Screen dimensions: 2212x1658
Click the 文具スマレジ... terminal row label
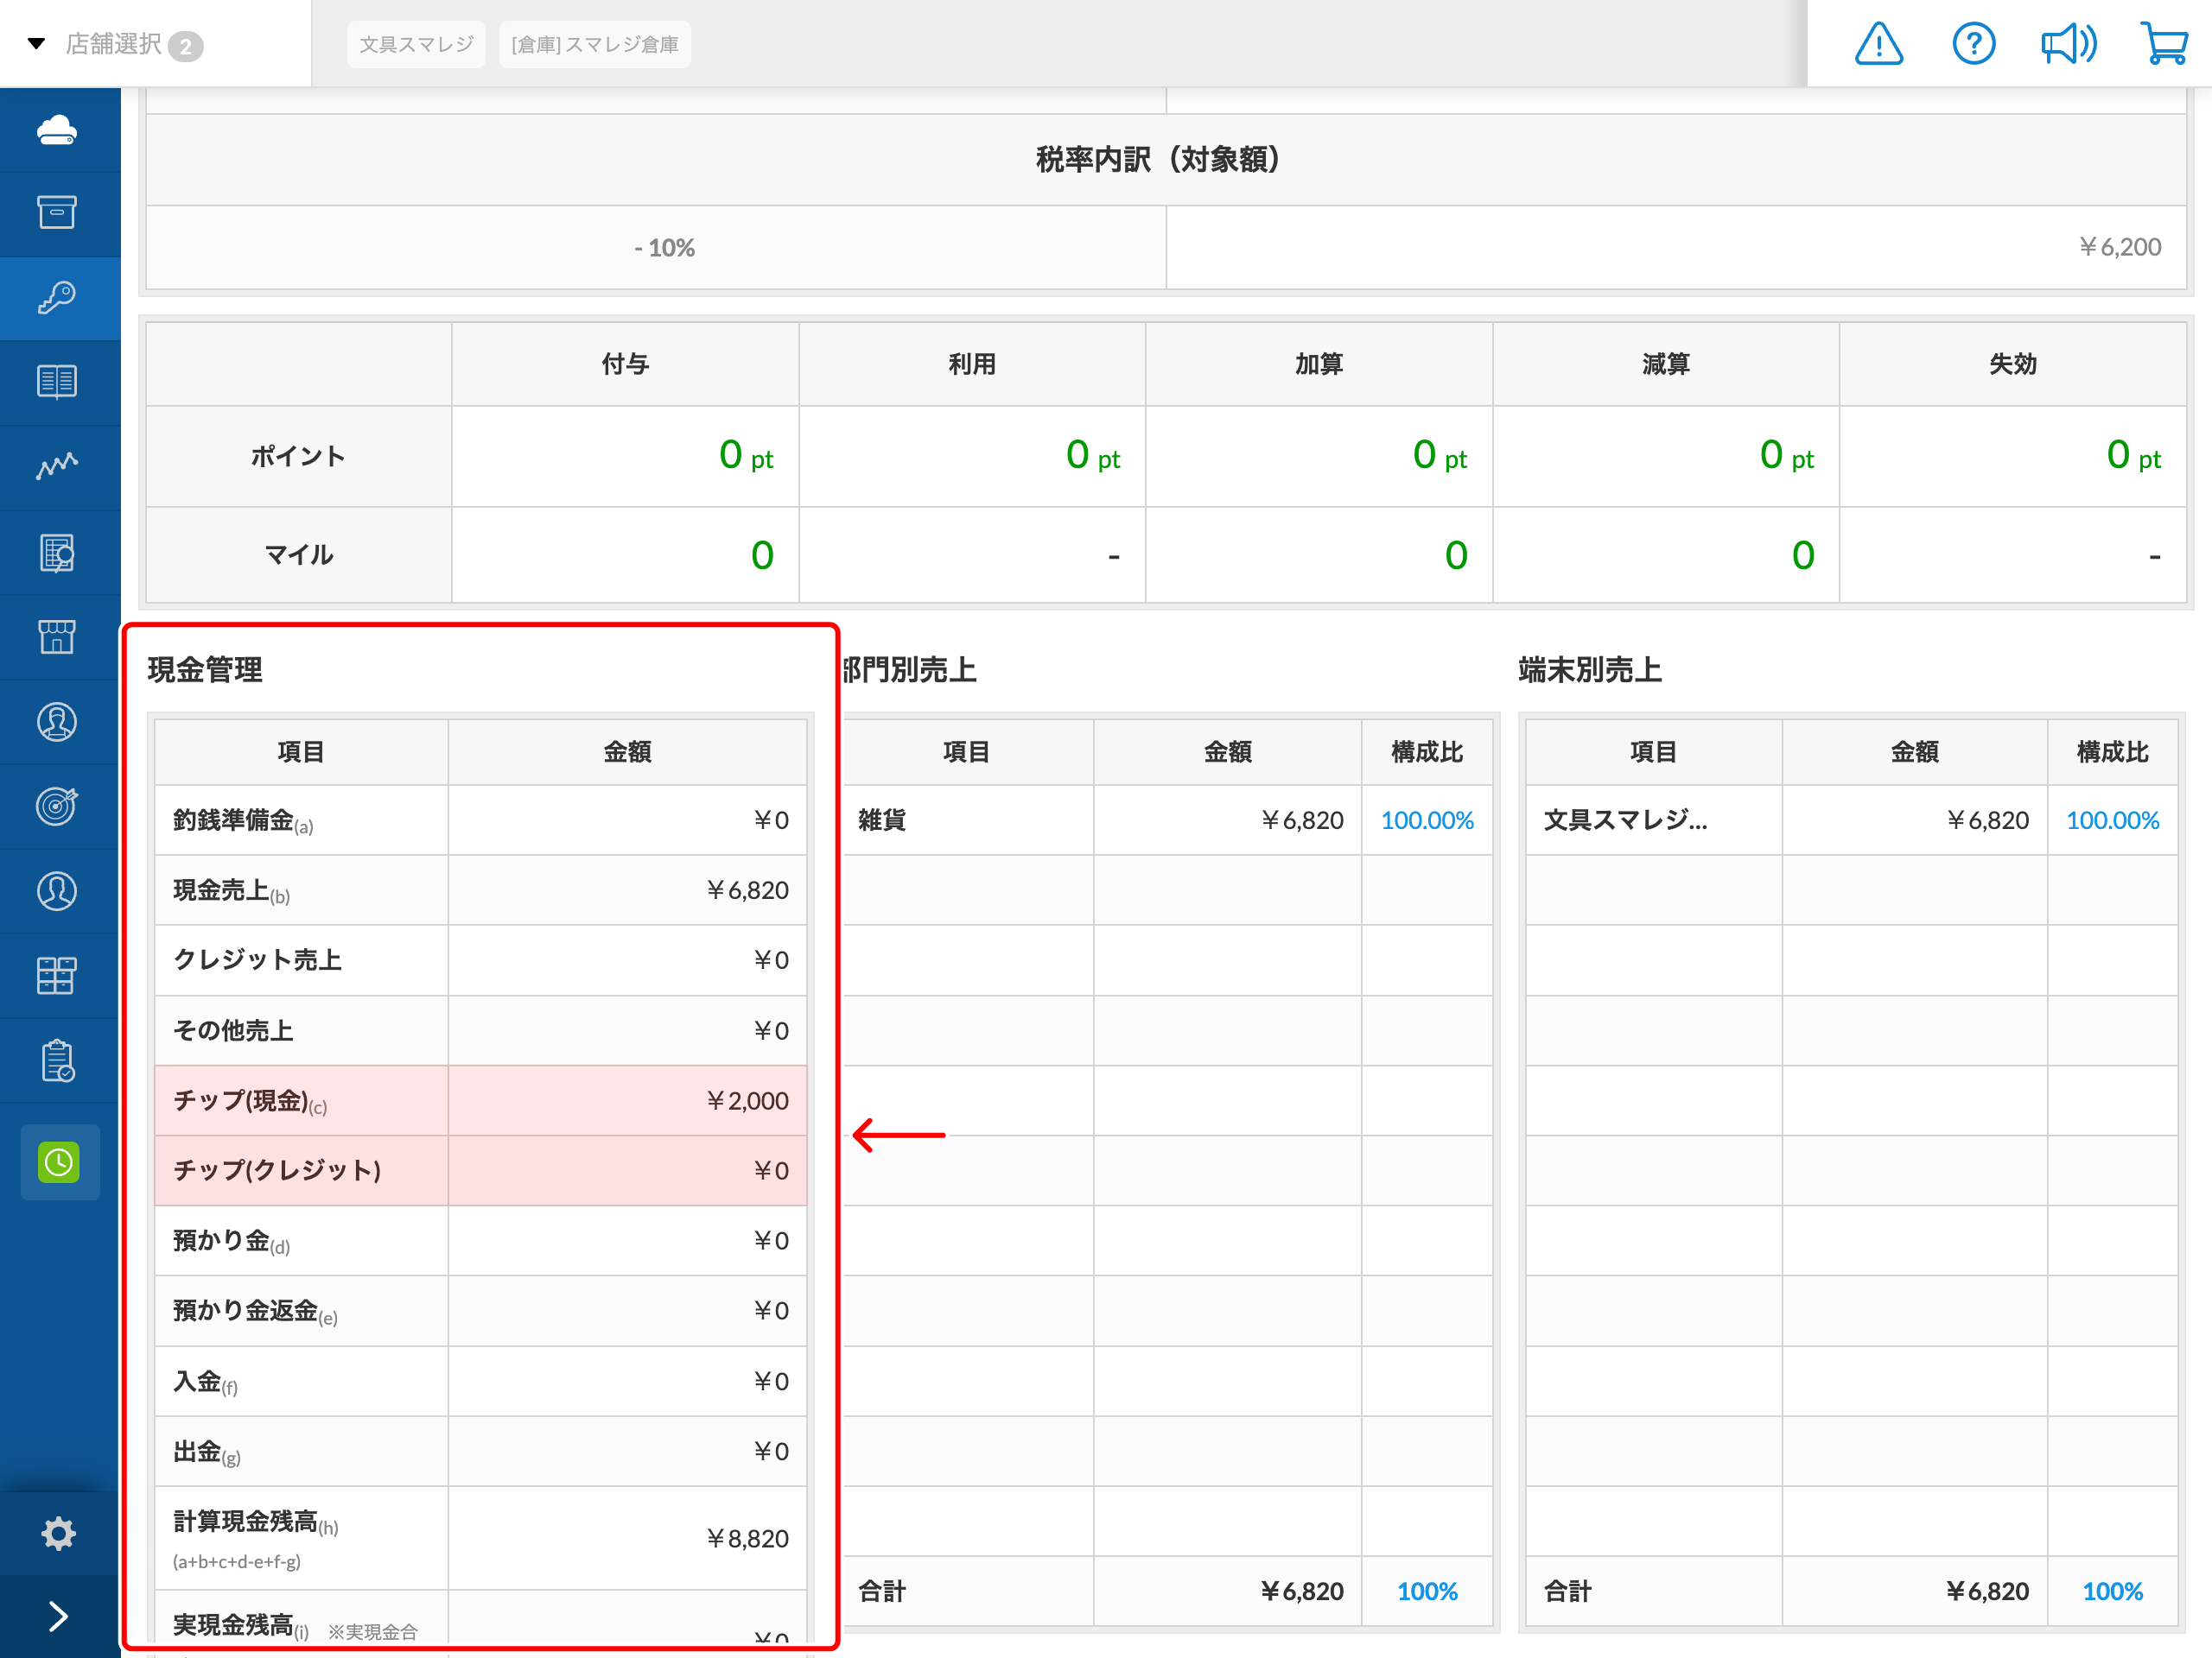click(x=1625, y=820)
